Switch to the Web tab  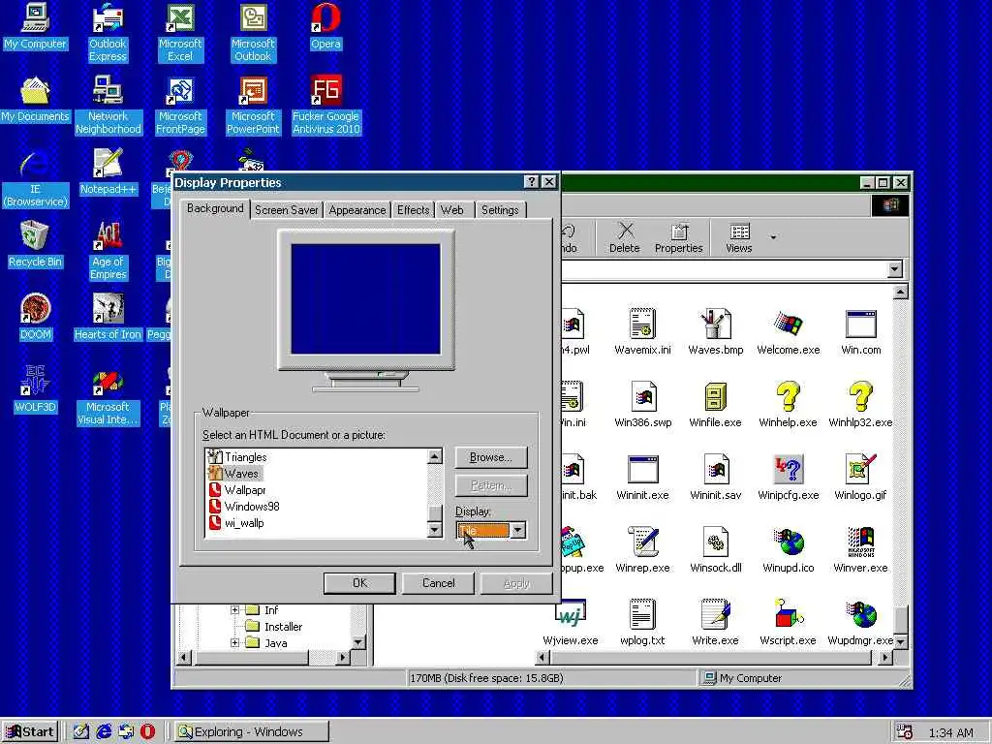452,210
